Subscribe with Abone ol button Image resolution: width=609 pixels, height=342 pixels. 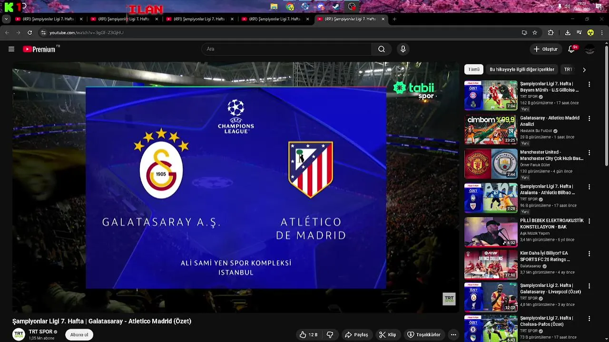point(79,335)
